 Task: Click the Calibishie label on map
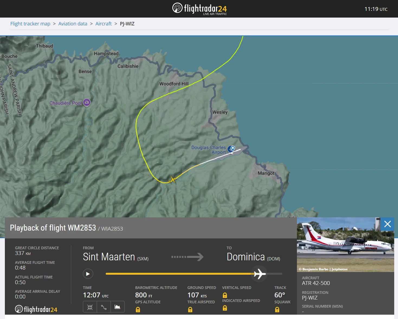click(128, 66)
